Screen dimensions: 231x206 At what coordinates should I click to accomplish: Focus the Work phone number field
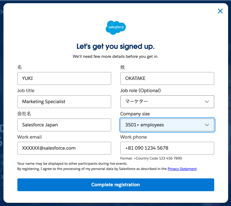coord(167,148)
